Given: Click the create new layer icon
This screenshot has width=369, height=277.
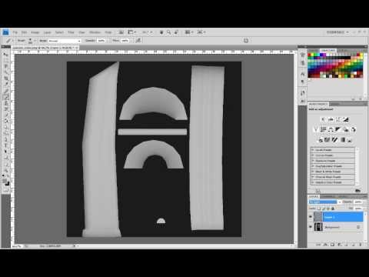Looking at the screenshot, I should coord(354,245).
